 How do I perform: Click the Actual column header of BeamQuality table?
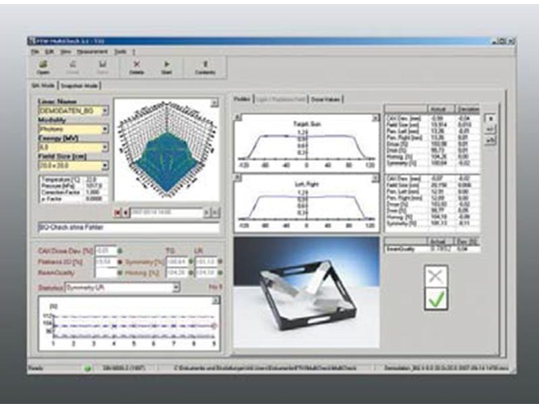(440, 242)
